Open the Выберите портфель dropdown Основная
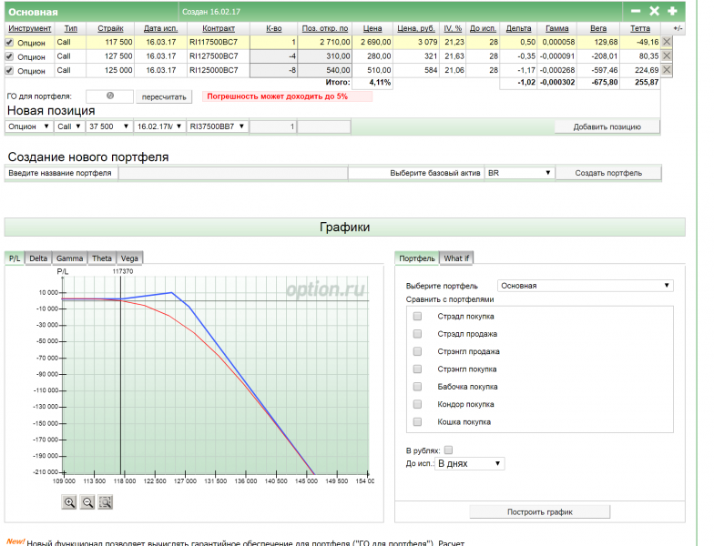Image resolution: width=714 pixels, height=546 pixels. pos(585,286)
